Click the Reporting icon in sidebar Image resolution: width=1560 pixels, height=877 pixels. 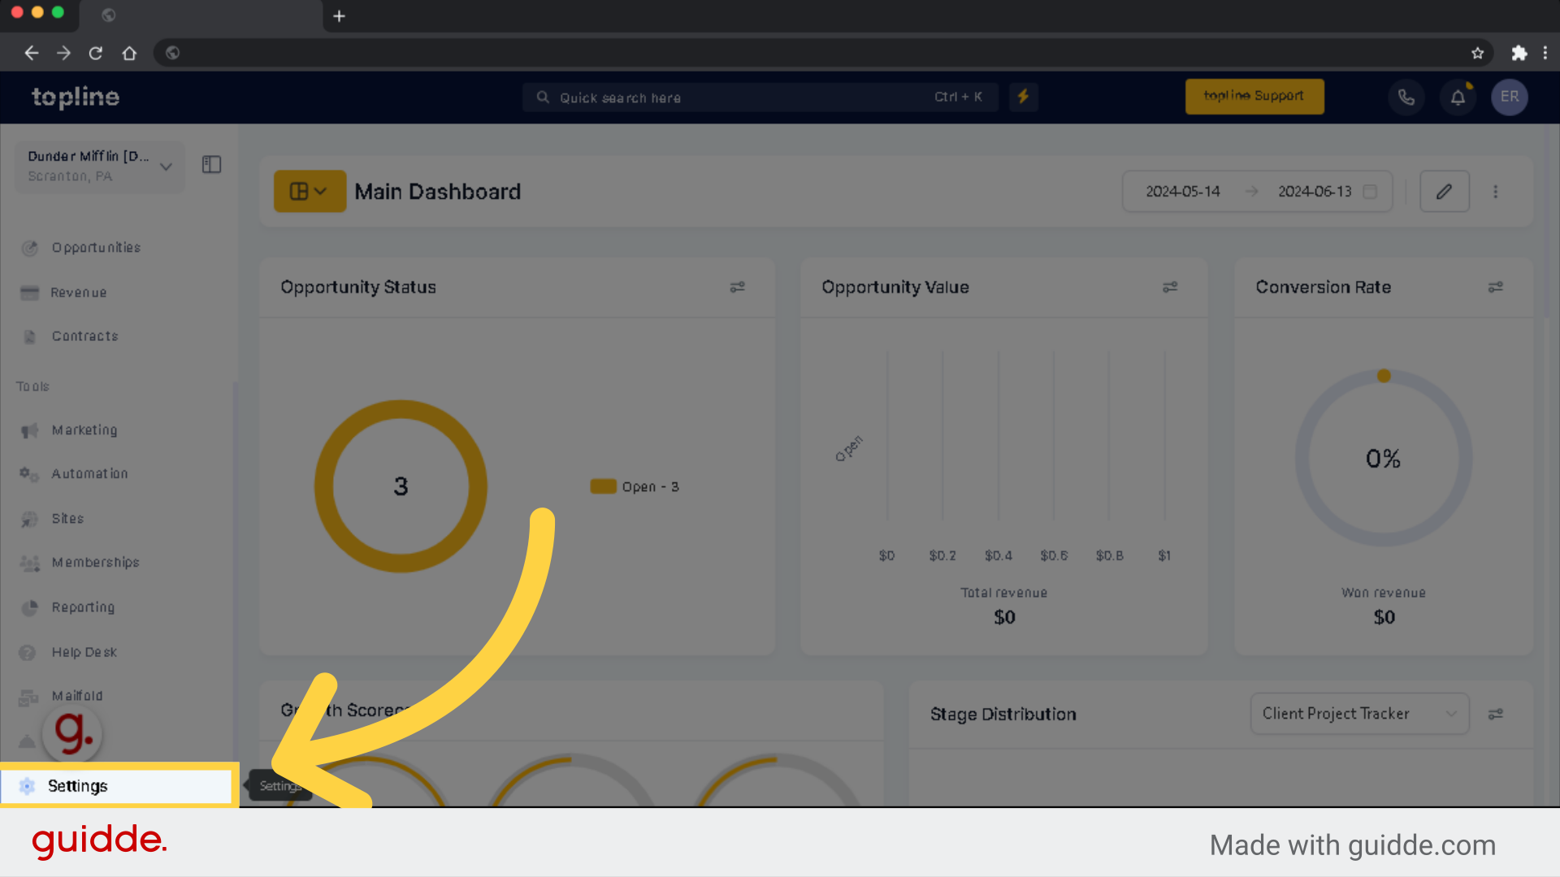pos(30,607)
